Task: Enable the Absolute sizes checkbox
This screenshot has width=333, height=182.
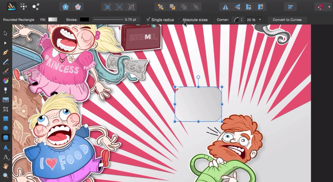Action: [179, 20]
